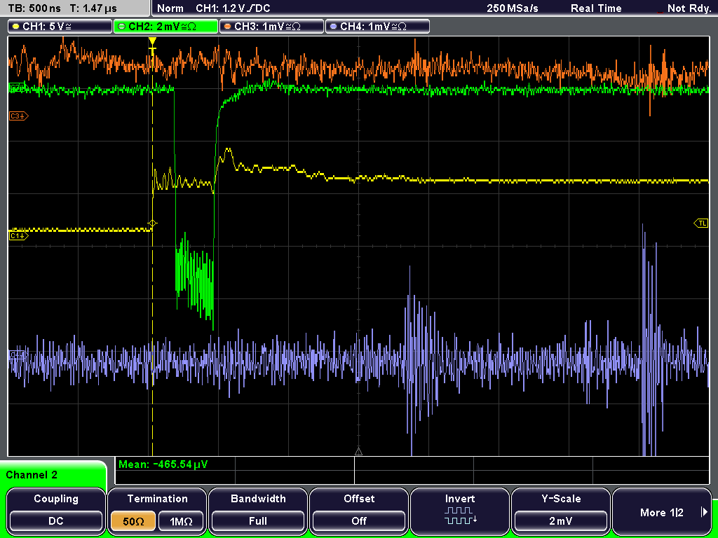Click the gray triangle time reference marker
Screen dimensions: 718x538
(x=358, y=452)
